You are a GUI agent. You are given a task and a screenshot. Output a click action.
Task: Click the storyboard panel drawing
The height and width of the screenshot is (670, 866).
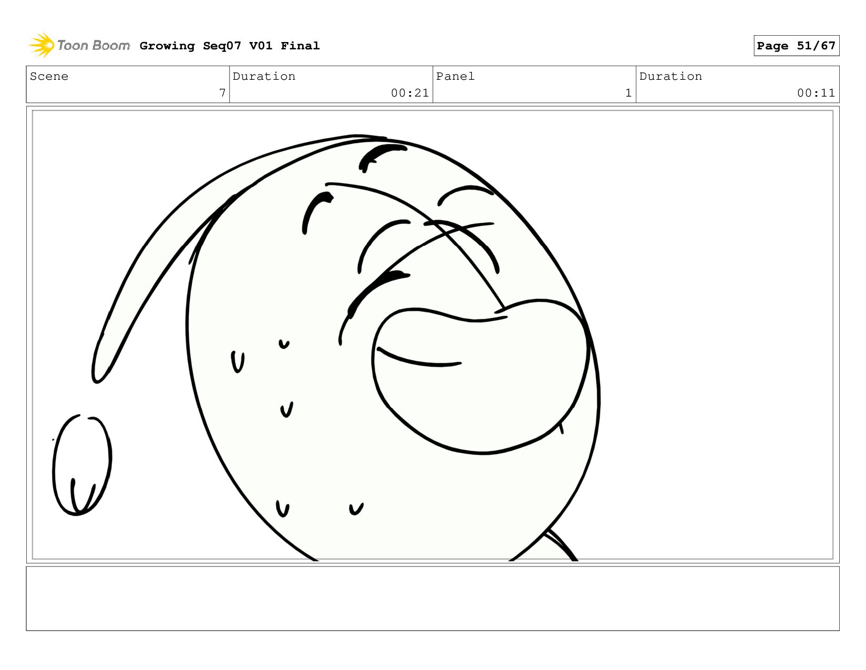tap(432, 334)
